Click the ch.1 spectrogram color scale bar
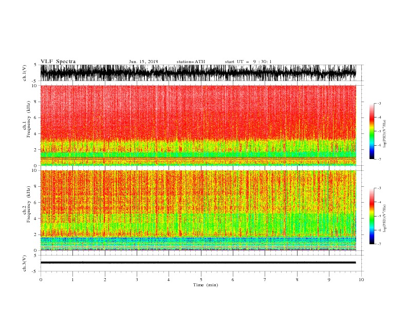 [372, 131]
